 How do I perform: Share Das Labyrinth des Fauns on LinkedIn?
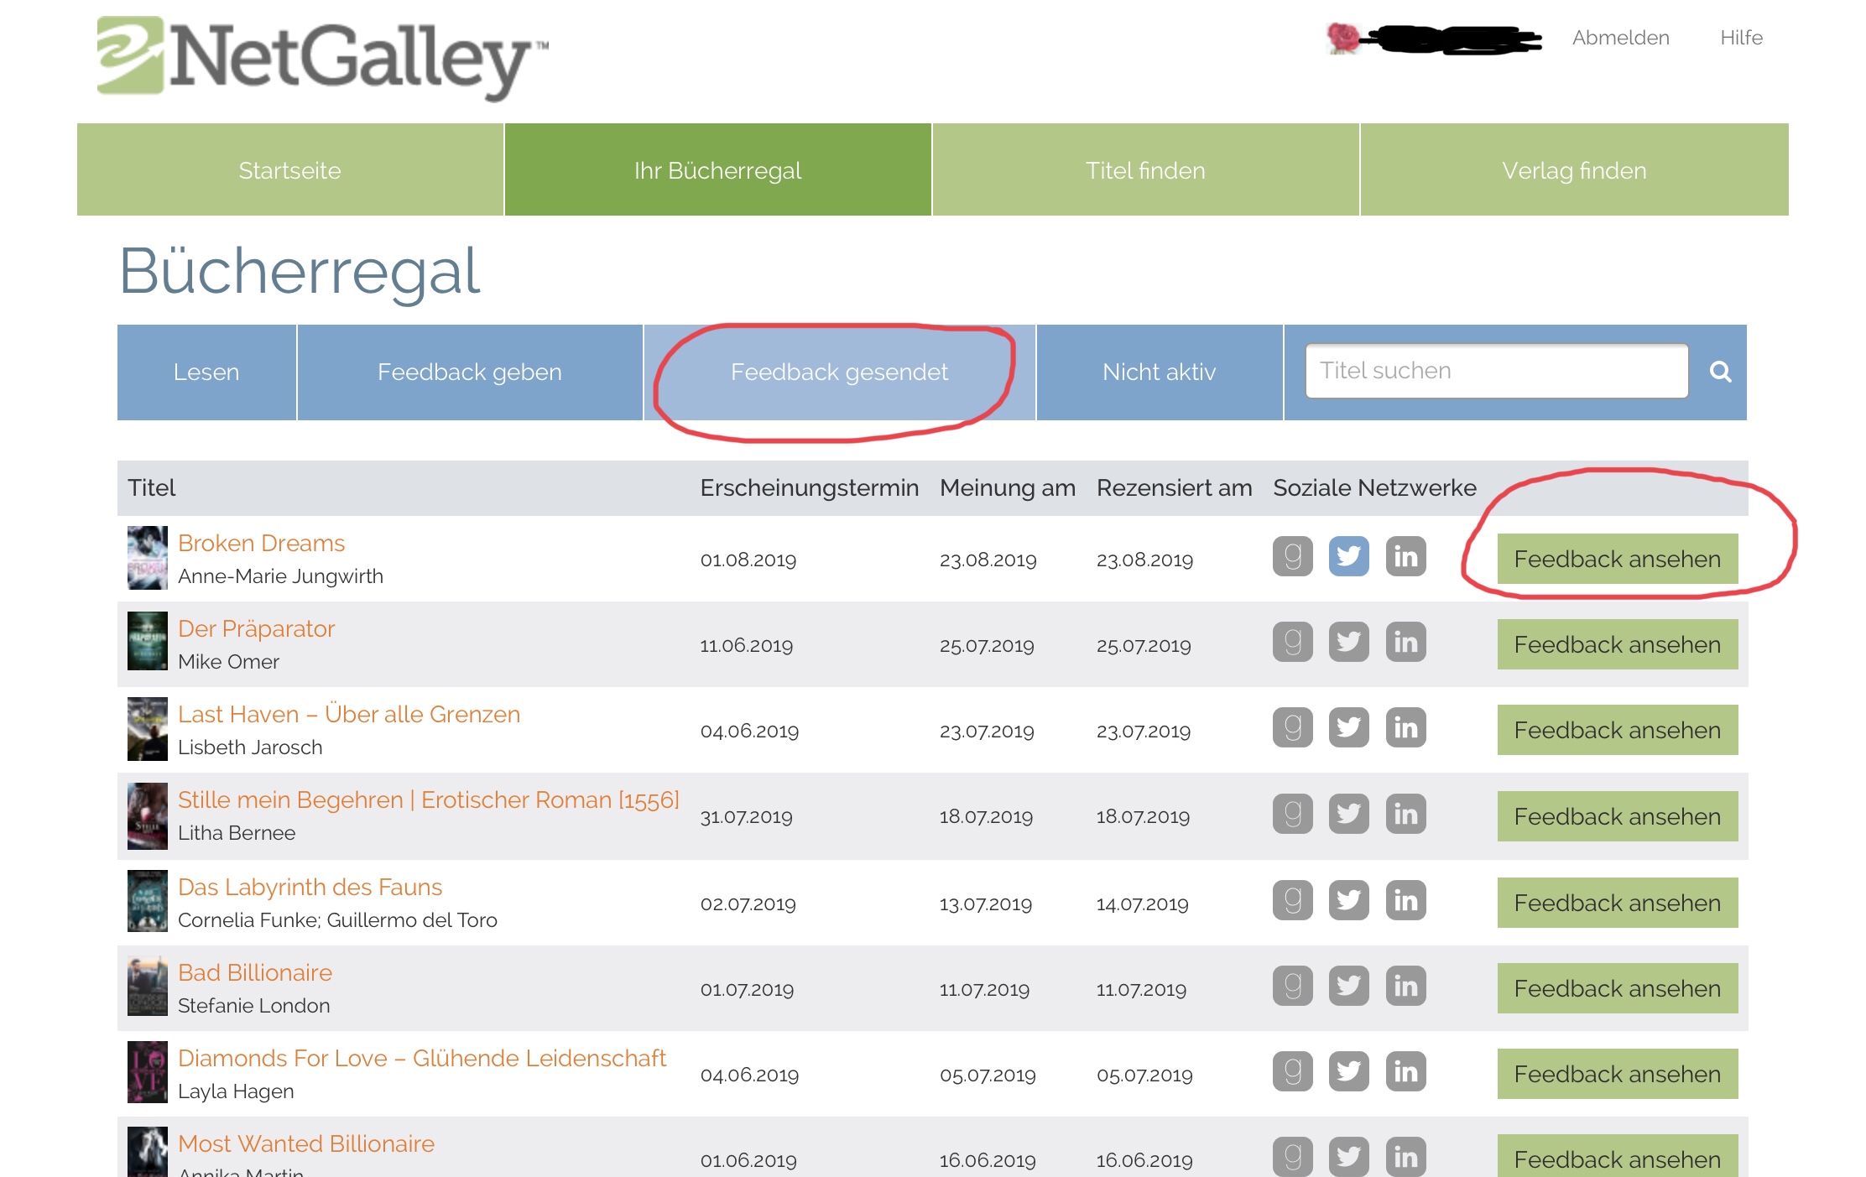click(x=1406, y=900)
